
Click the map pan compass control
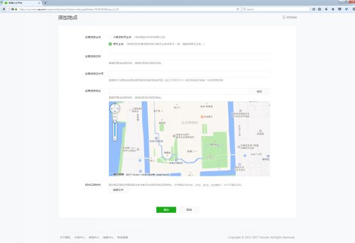(115, 109)
